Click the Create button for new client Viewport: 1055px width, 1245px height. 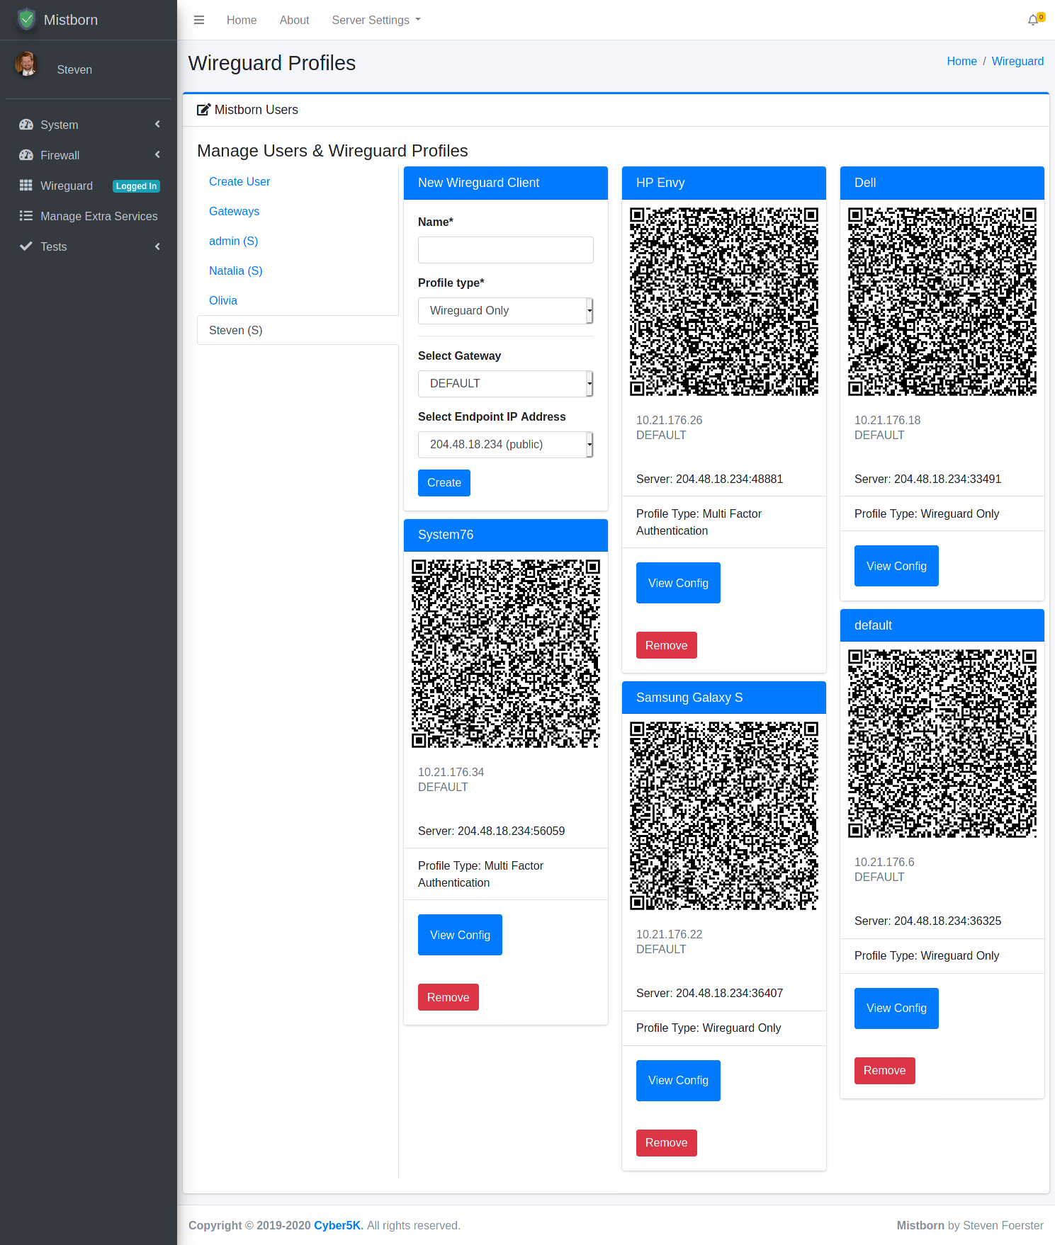pos(444,483)
